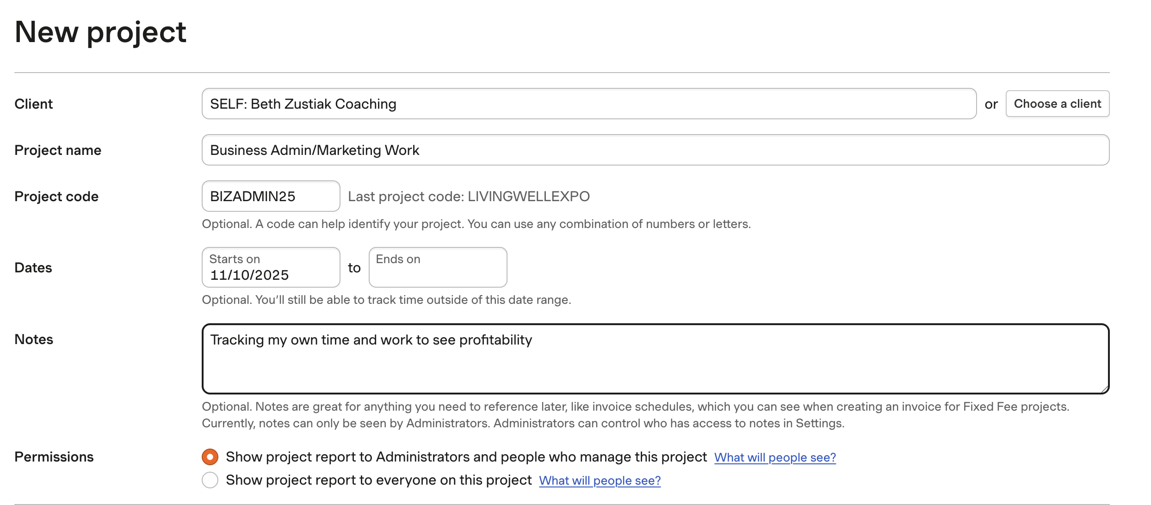Click the Dates label

click(x=33, y=268)
